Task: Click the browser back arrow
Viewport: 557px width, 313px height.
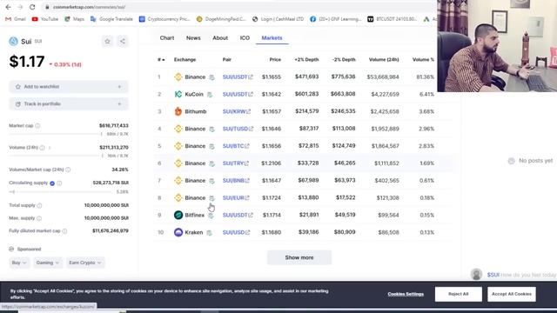Action: (8, 7)
